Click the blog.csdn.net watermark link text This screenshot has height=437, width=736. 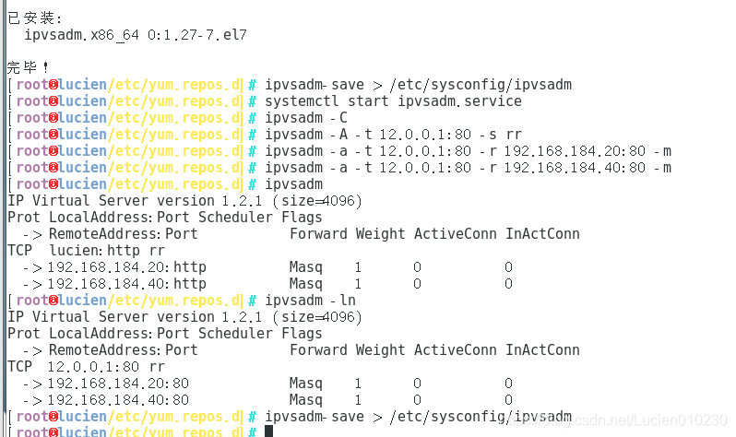[612, 419]
